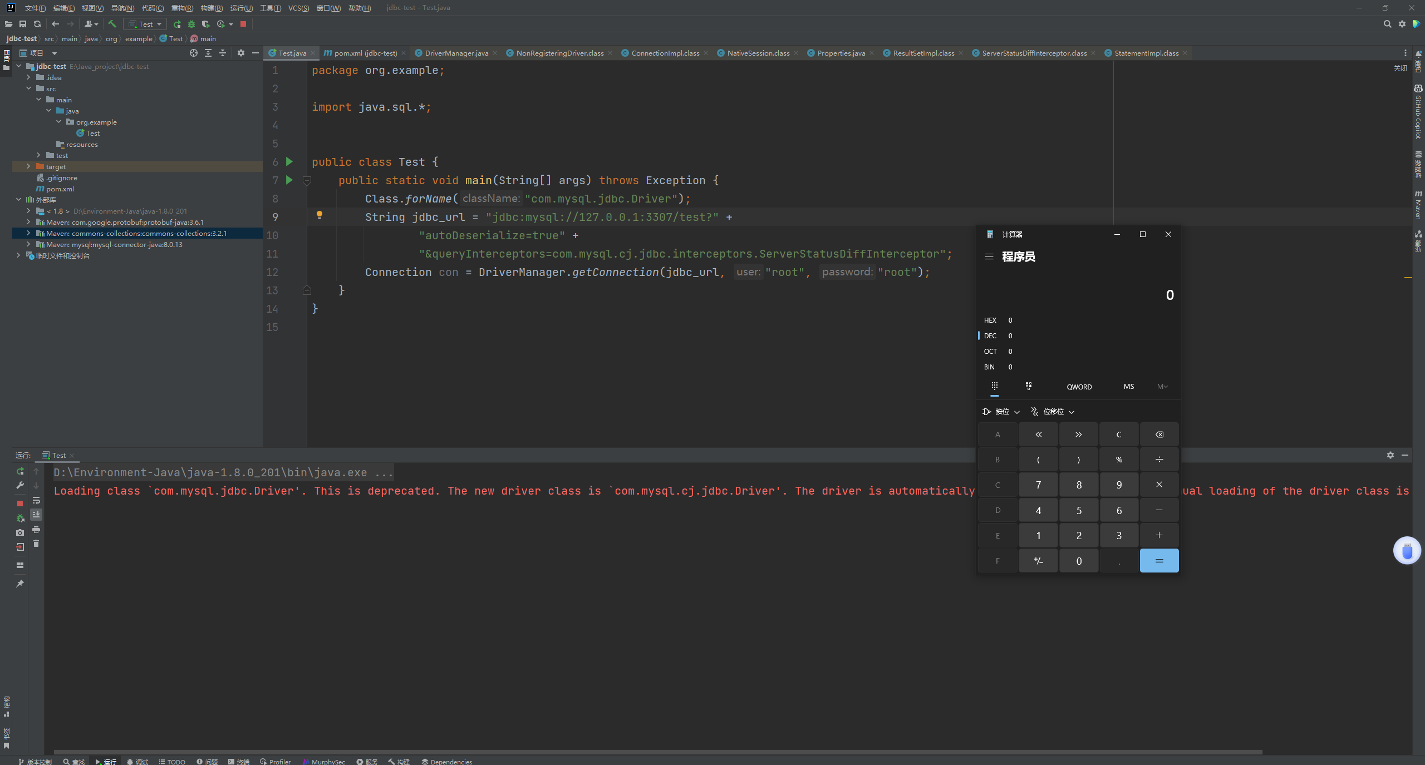Viewport: 1425px width, 765px height.
Task: Click Dump Threads camera icon
Action: [x=20, y=532]
